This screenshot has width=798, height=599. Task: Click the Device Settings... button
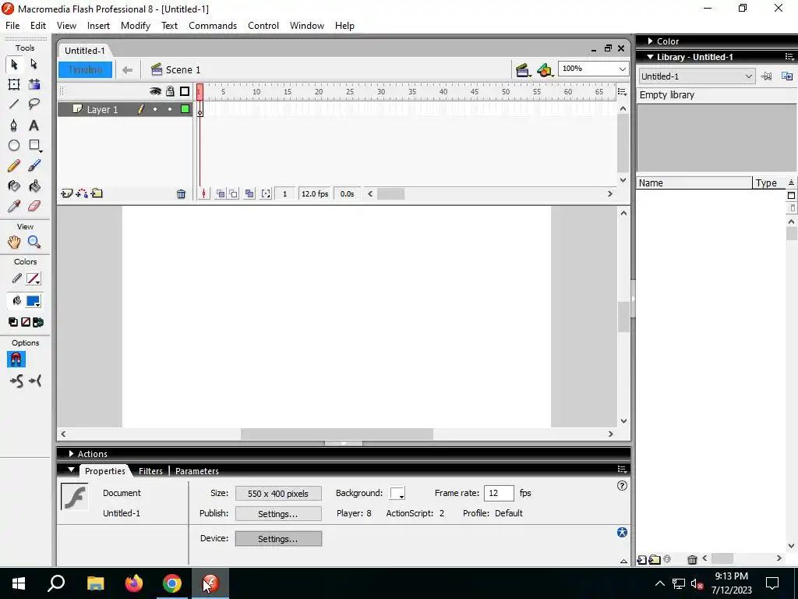[278, 538]
